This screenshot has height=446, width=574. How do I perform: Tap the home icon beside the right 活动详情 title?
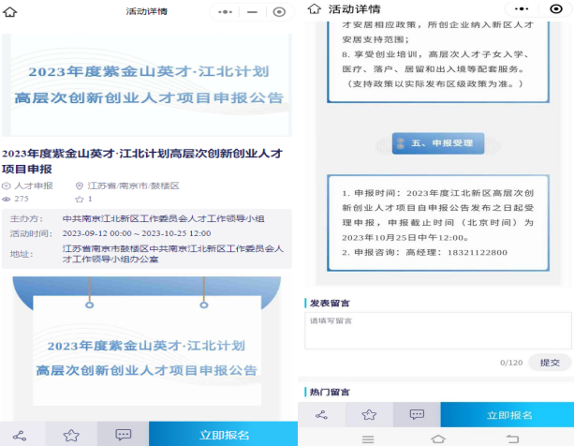click(310, 8)
